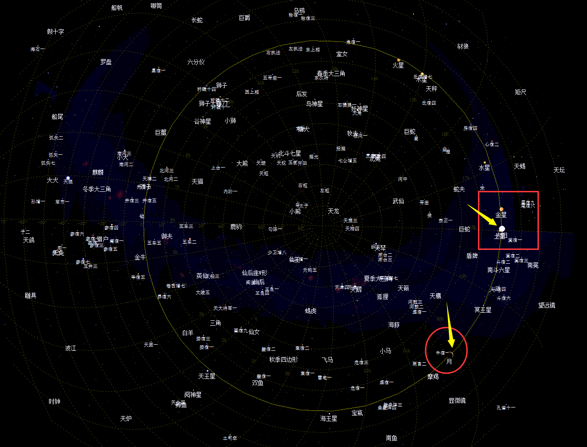Select the Cancer label 巨蟹

[161, 132]
